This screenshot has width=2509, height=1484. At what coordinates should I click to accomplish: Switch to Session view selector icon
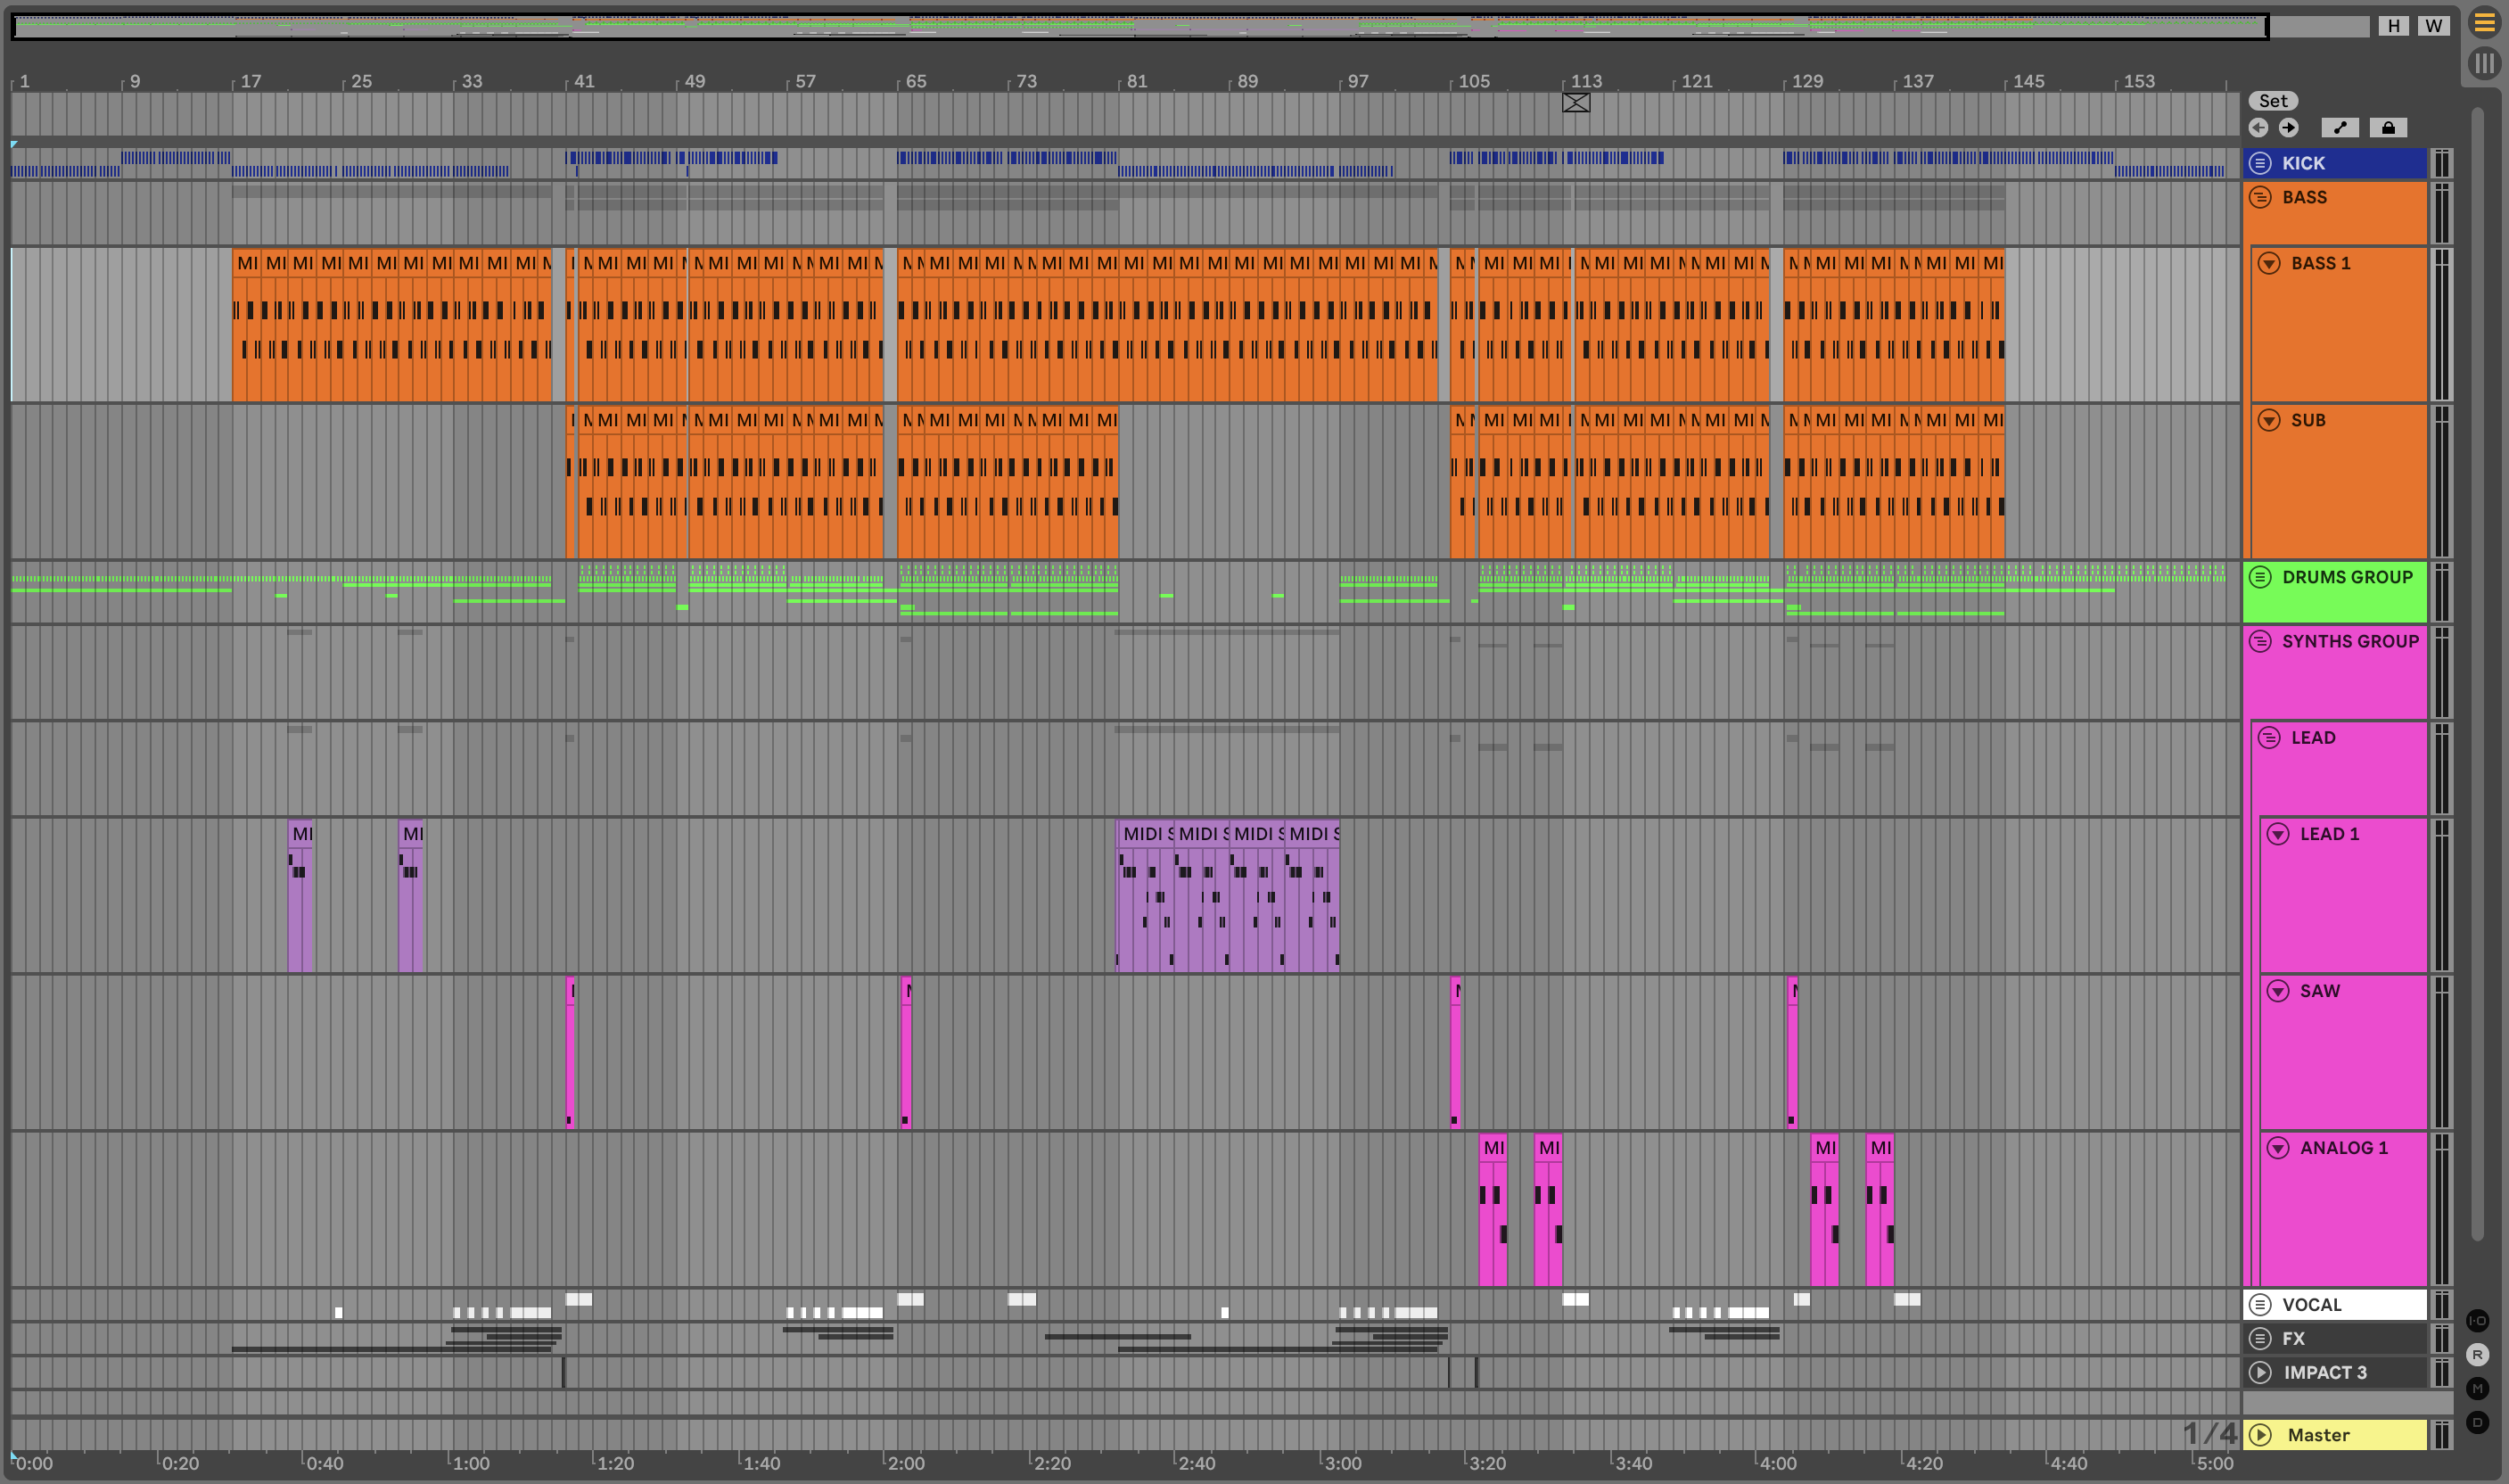[2484, 64]
